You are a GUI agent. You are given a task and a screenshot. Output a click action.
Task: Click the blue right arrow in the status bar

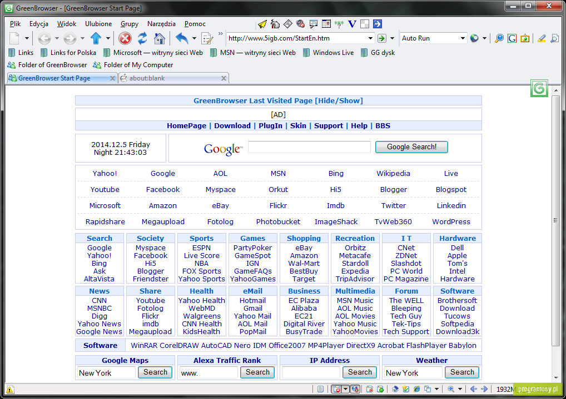click(x=484, y=389)
